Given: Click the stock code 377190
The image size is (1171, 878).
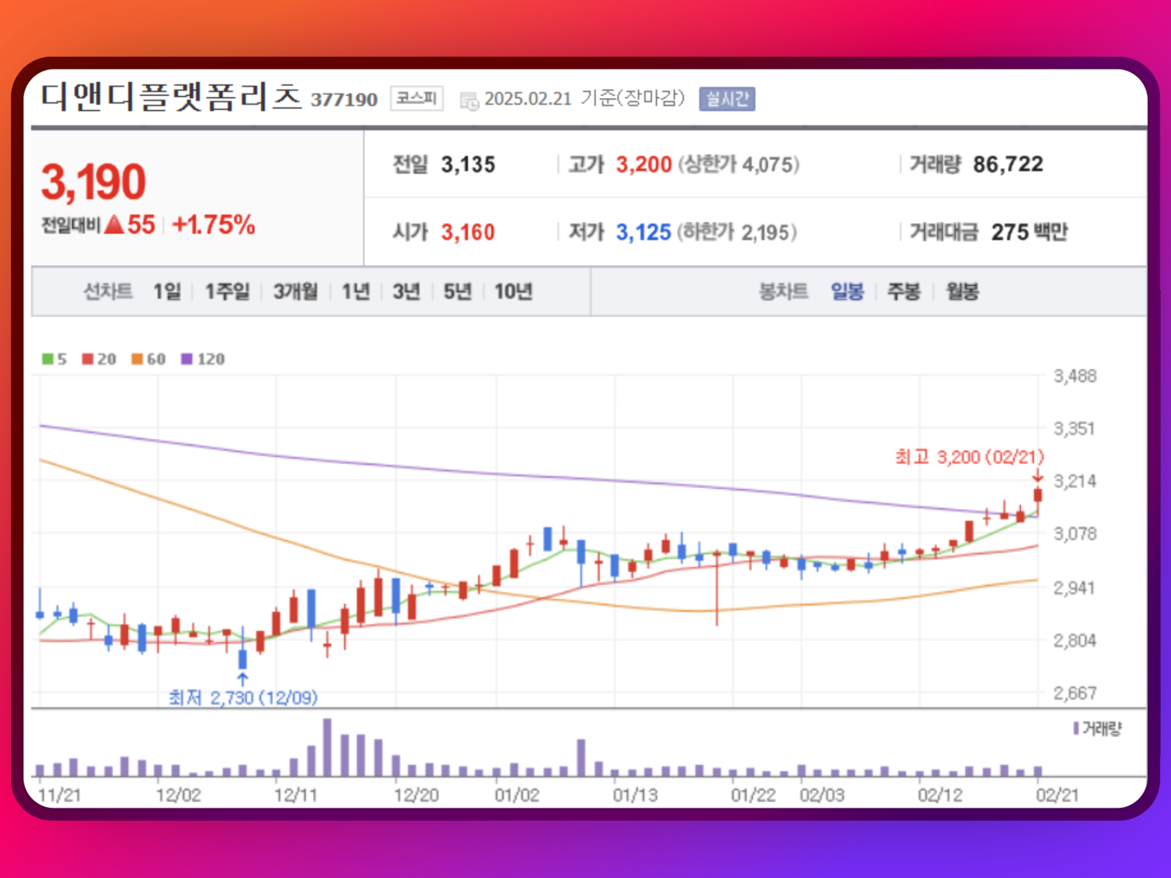Looking at the screenshot, I should point(344,99).
